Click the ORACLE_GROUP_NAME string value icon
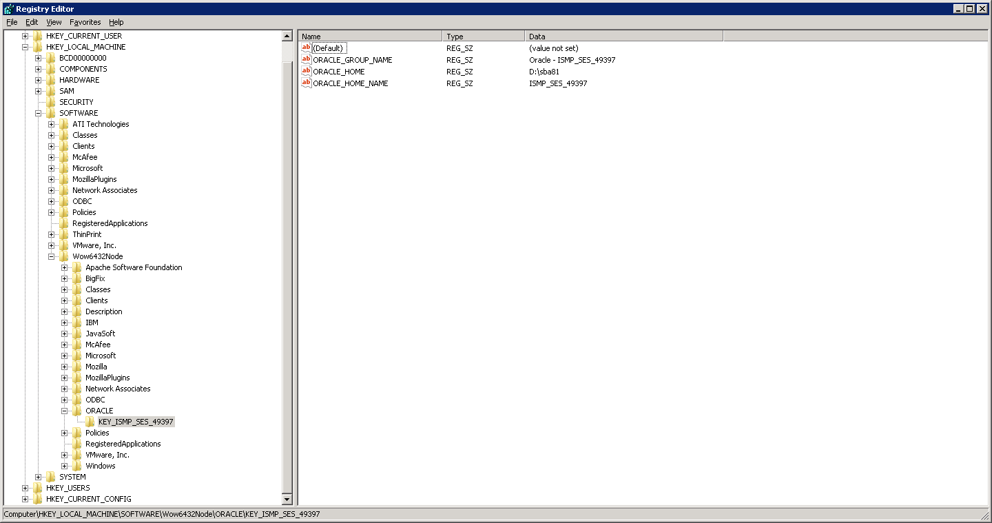This screenshot has width=992, height=523. point(307,60)
